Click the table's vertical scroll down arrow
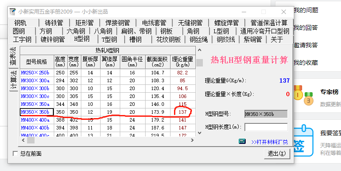The height and width of the screenshot is (171, 341). coord(199,133)
